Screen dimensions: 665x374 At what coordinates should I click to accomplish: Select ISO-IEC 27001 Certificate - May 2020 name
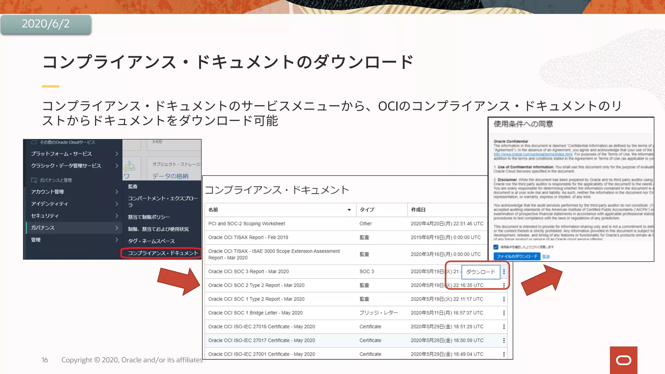tap(261, 354)
